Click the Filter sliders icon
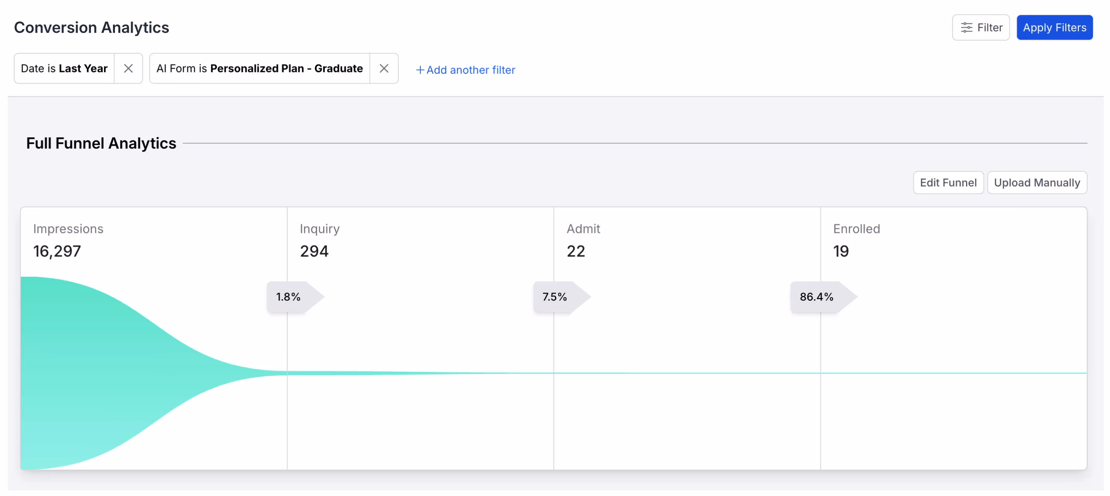Image resolution: width=1110 pixels, height=496 pixels. pos(966,27)
